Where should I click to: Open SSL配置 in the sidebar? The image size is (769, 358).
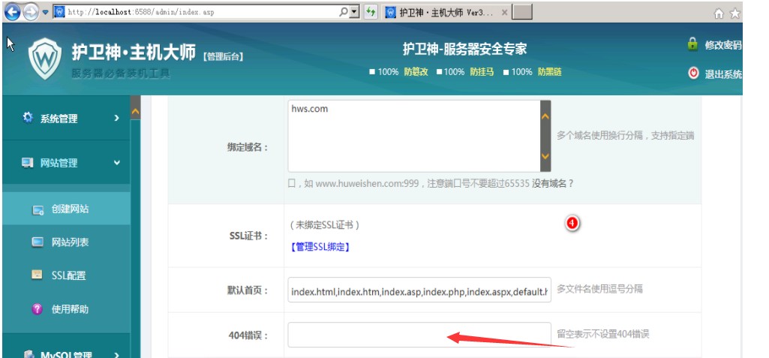(68, 275)
